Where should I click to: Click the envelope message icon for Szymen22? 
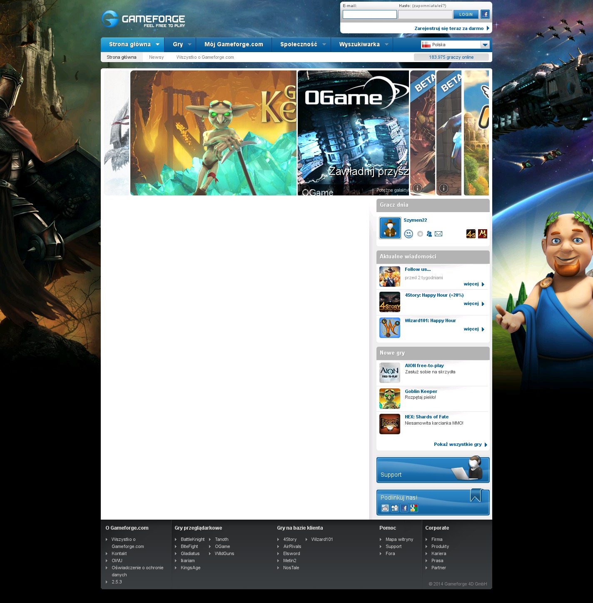[x=439, y=234]
